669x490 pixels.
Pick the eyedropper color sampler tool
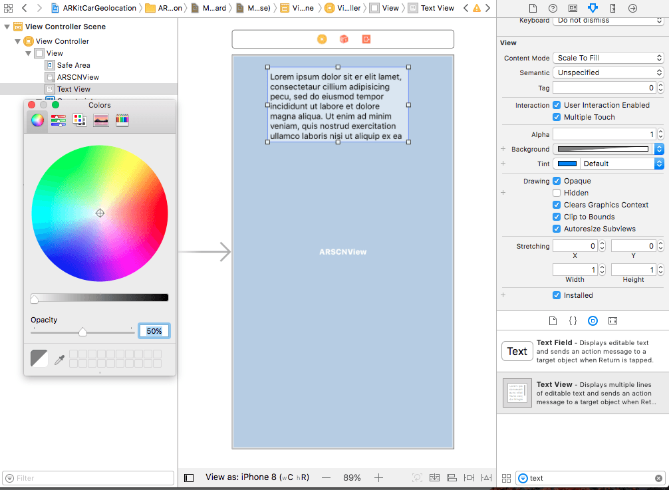(x=59, y=359)
